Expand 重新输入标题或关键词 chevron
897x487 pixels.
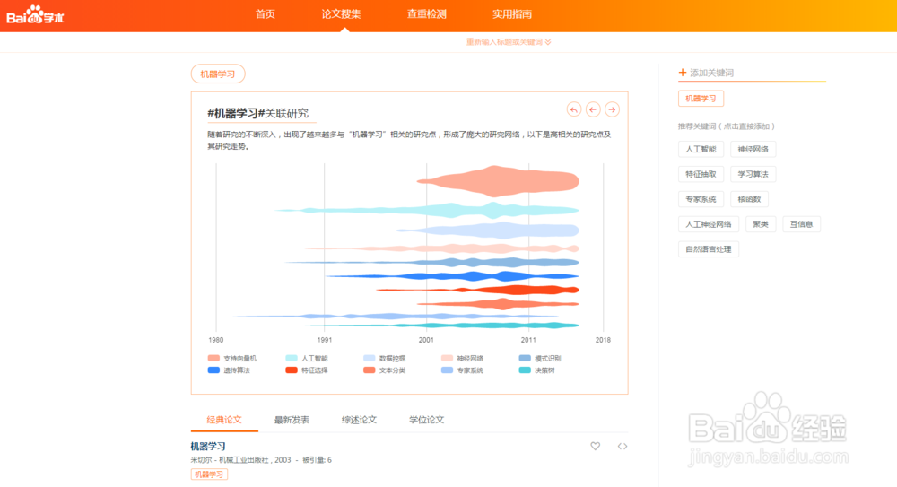548,42
